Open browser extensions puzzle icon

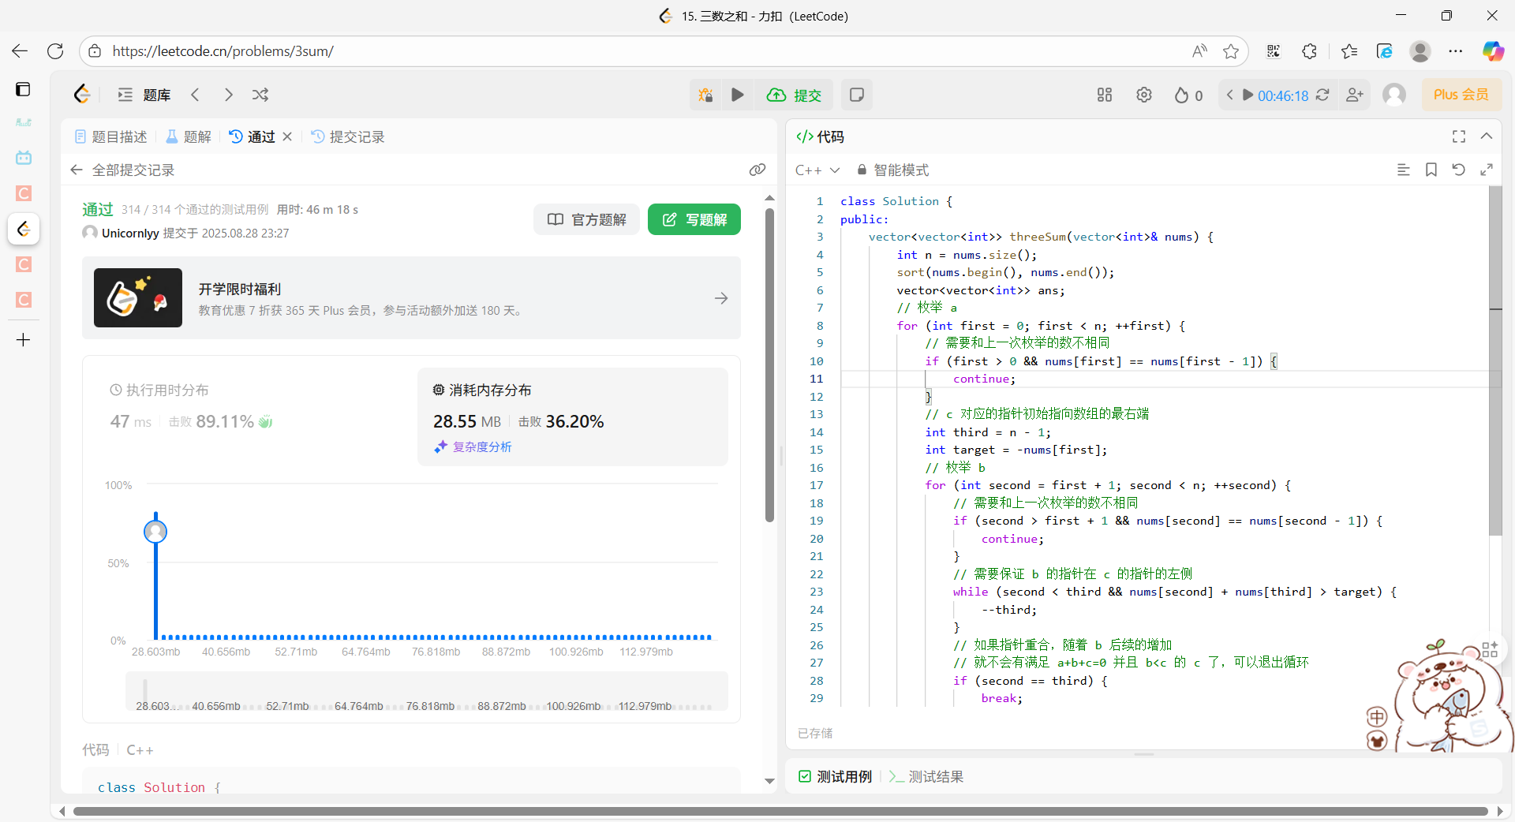coord(1310,51)
